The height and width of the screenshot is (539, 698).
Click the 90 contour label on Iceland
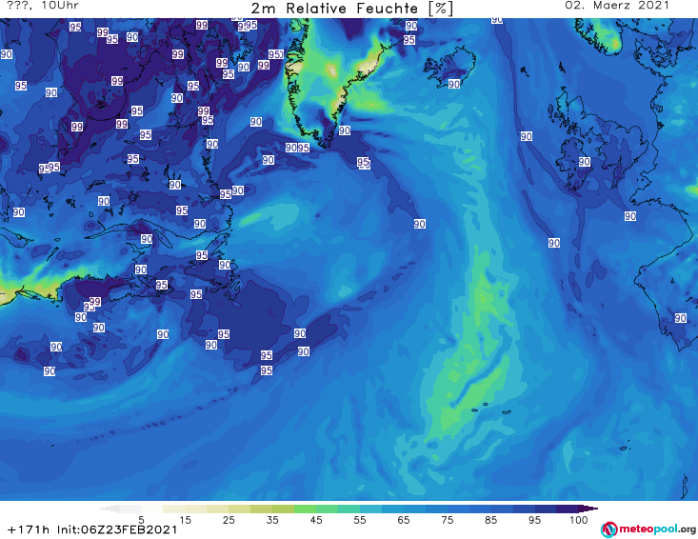(454, 84)
